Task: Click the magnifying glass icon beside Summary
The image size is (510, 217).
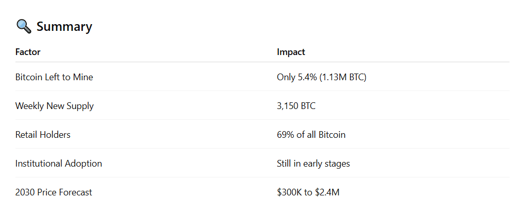Action: click(24, 26)
